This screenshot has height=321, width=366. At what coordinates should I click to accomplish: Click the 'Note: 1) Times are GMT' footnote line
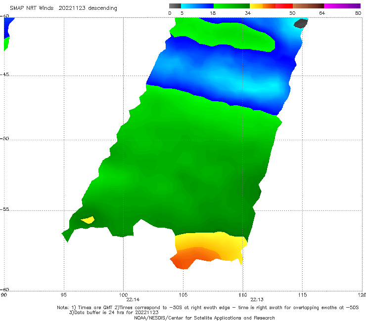tap(208, 308)
